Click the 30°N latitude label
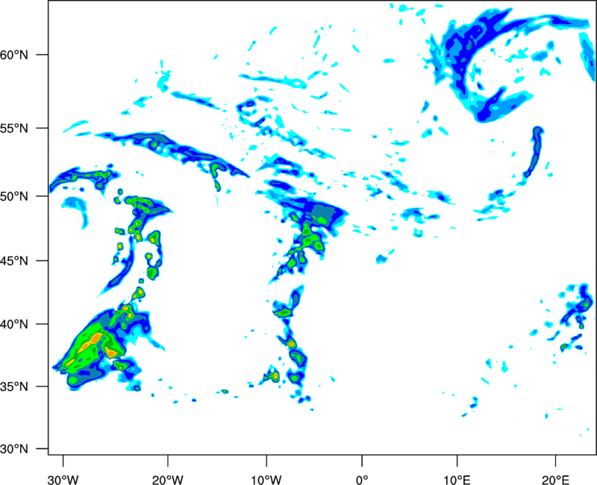 click(14, 449)
